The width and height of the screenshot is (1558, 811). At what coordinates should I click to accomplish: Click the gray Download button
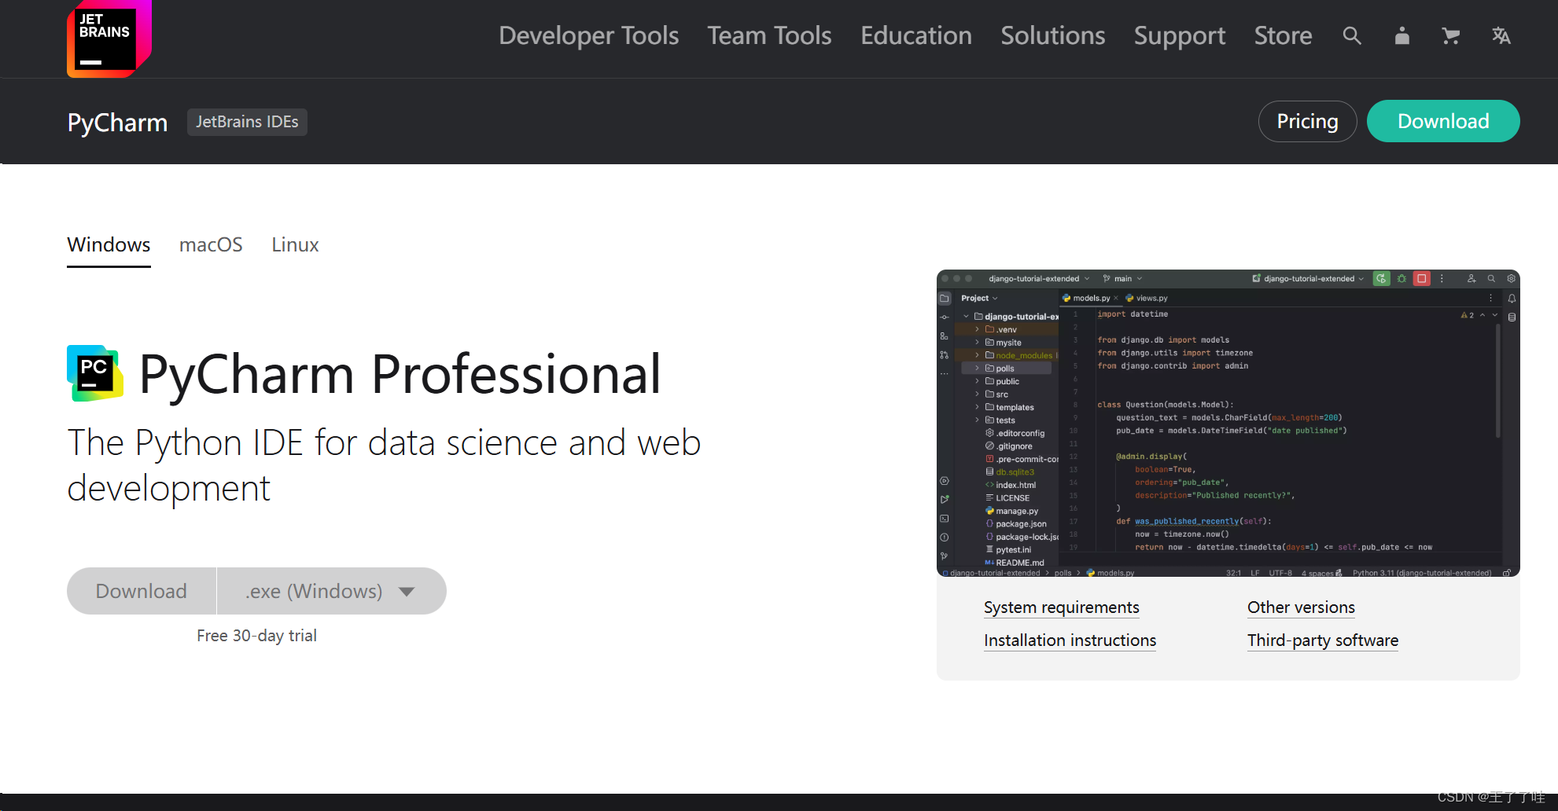pos(142,591)
